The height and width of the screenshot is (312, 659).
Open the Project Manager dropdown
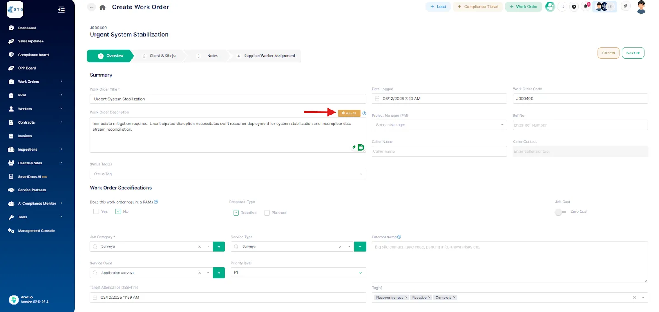click(x=439, y=125)
